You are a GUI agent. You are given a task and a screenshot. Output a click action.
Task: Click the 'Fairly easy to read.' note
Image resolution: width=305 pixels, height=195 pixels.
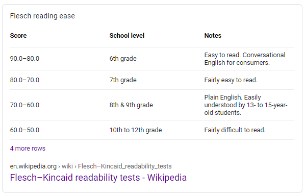click(x=231, y=80)
